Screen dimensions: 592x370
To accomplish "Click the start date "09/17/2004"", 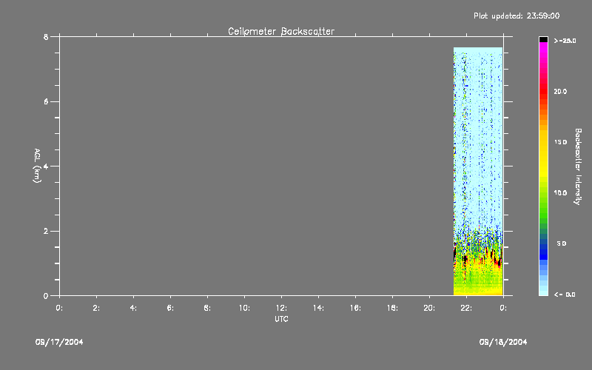I will pos(59,342).
